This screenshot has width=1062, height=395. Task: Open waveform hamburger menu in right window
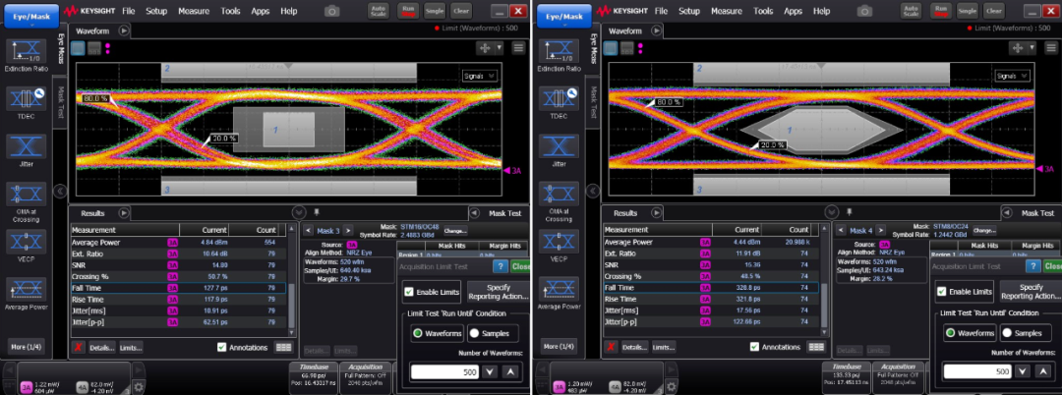tap(1051, 47)
